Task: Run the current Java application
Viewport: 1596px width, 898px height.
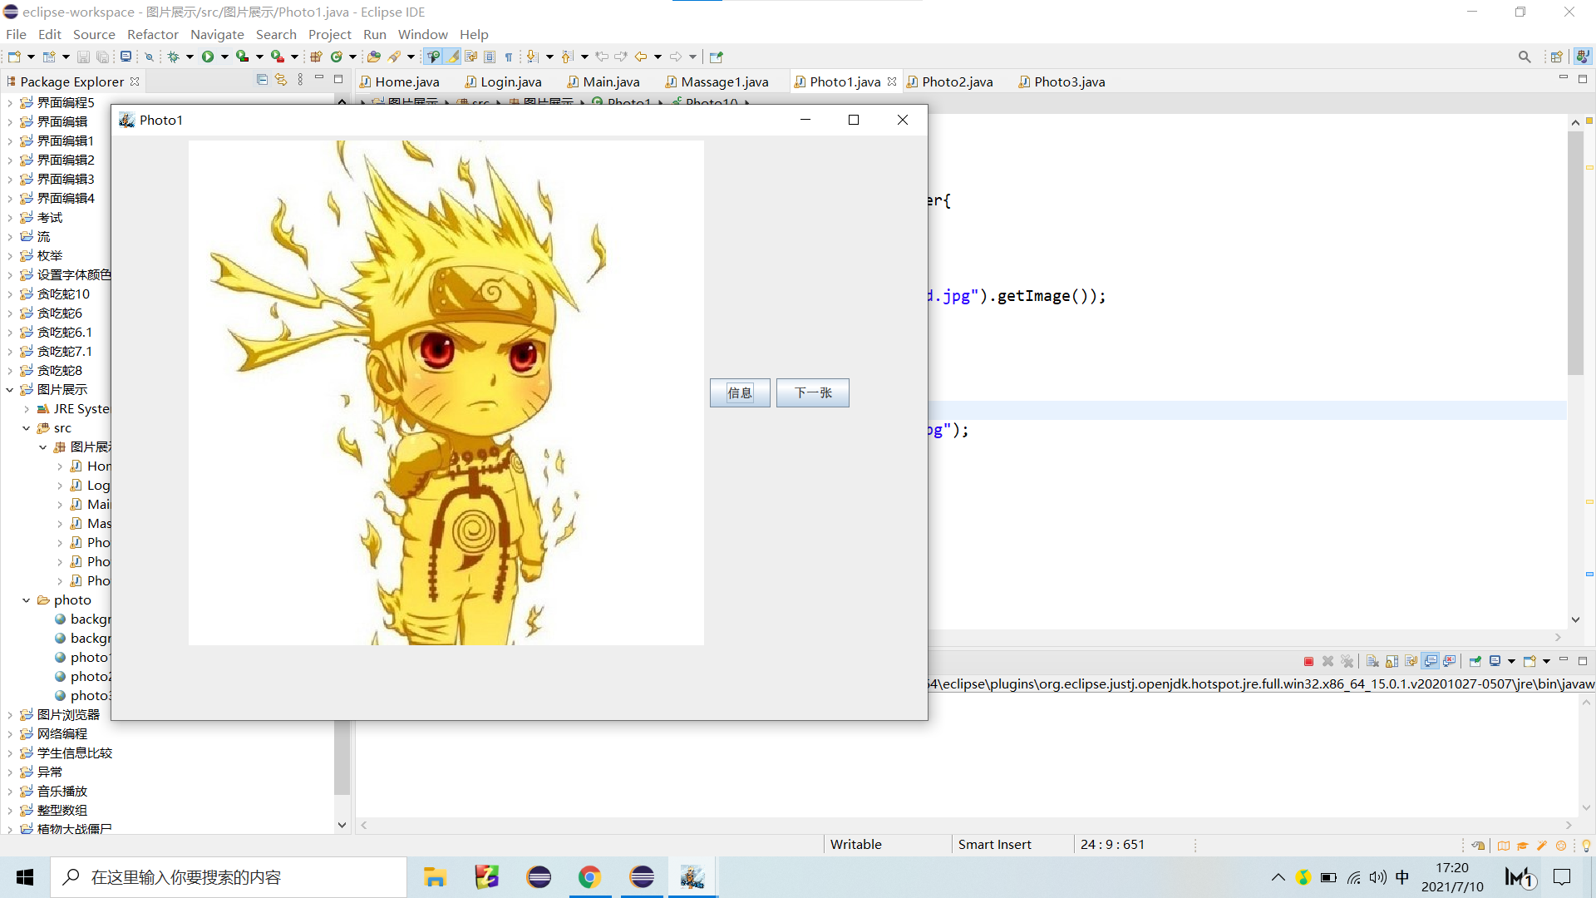Action: pyautogui.click(x=209, y=56)
